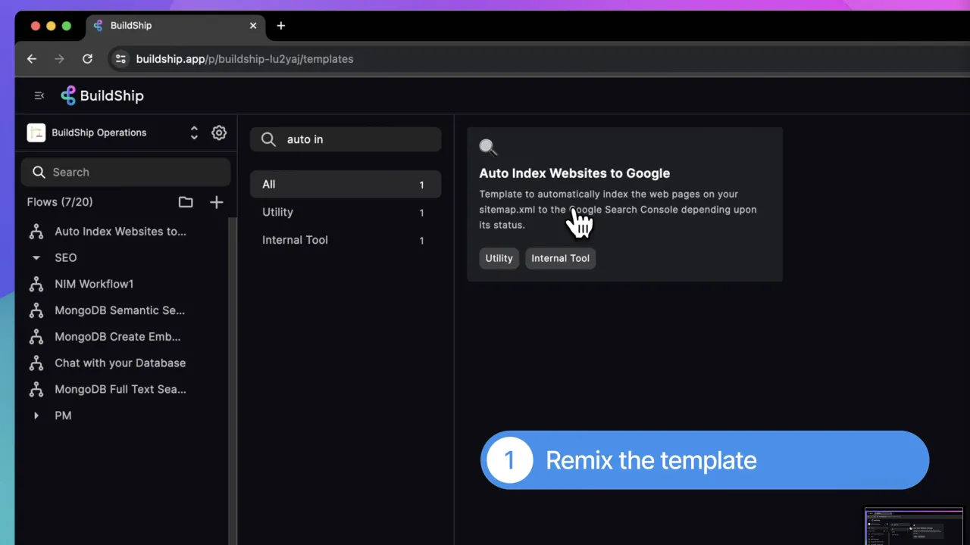
Task: Click workflow icon beside NIM Workflow1
Action: pyautogui.click(x=36, y=284)
